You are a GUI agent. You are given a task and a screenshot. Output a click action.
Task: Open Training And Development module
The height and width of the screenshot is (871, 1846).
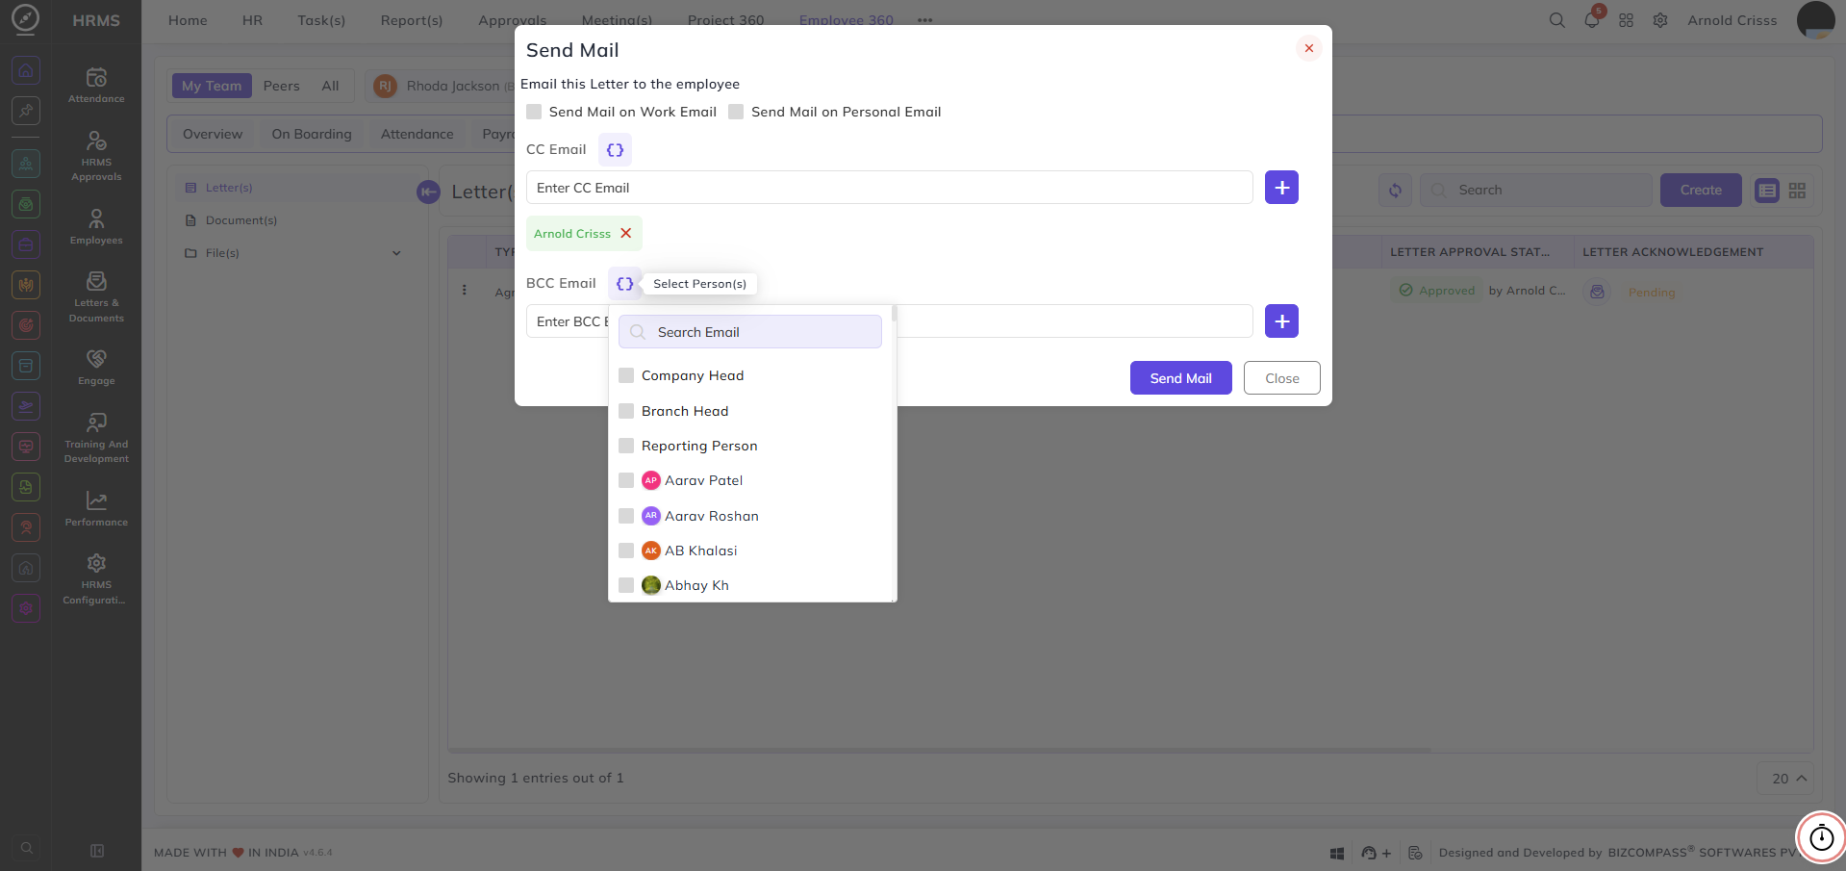(96, 438)
